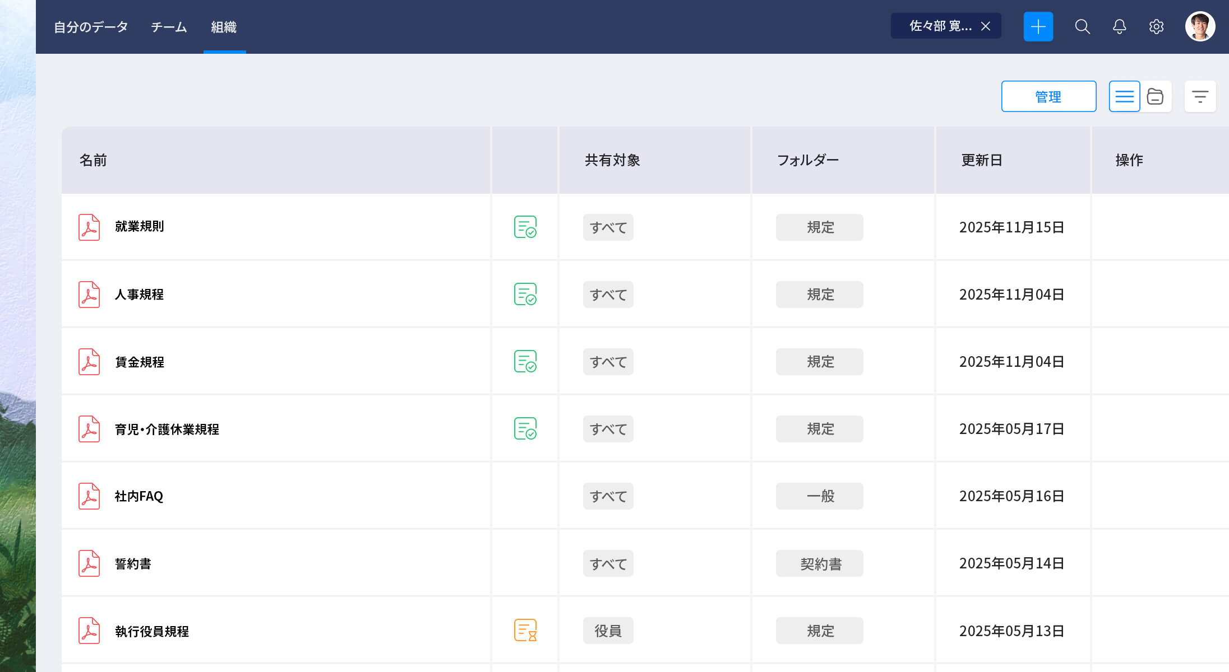Remove the 佐々部 寛 filter chip
1229x672 pixels.
tap(986, 26)
